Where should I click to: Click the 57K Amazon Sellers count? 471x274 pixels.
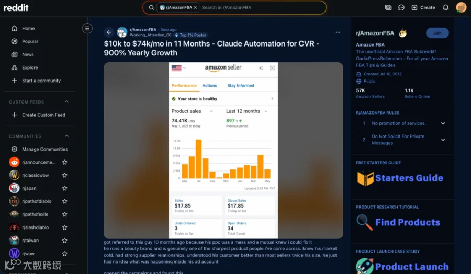click(x=371, y=93)
